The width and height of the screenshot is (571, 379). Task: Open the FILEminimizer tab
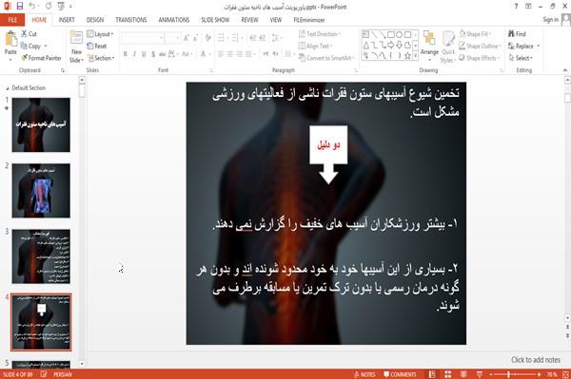pos(308,20)
